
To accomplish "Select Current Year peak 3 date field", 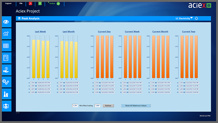I will pyautogui.click(x=192, y=89).
